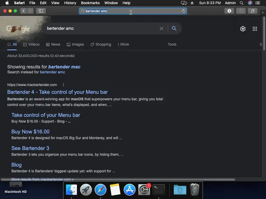Open Terminal from the Dock
Screen dimensions: 266x199
[x=159, y=190]
